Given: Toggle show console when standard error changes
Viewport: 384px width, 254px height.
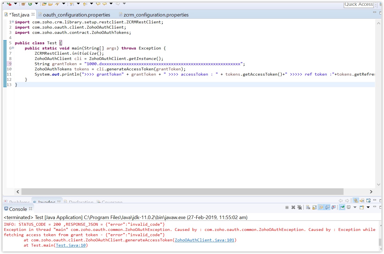Looking at the screenshot, I should click(334, 207).
